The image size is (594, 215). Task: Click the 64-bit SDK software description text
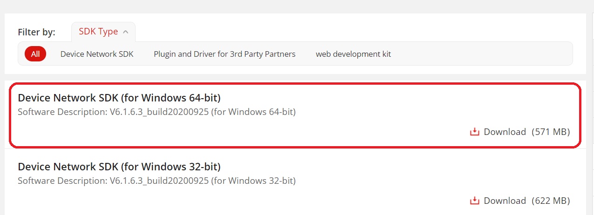(157, 112)
